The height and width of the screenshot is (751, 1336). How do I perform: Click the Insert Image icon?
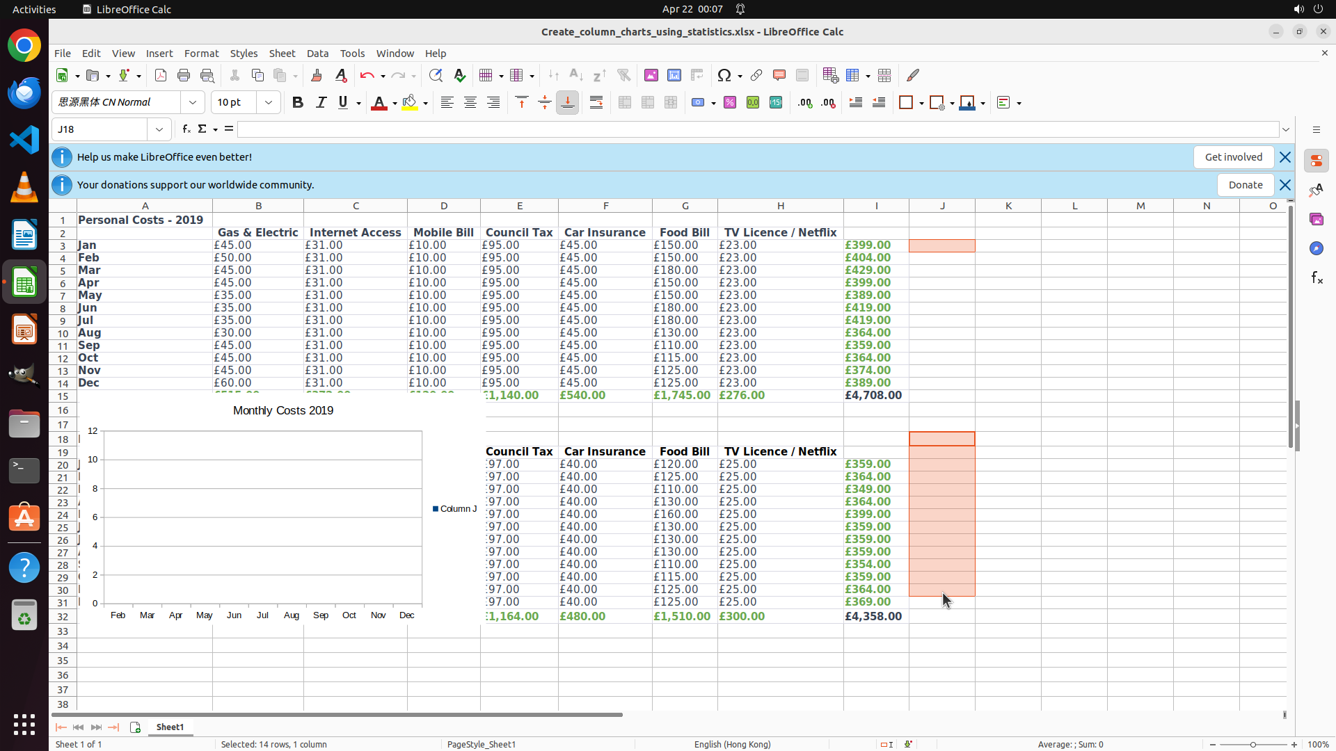(x=651, y=76)
